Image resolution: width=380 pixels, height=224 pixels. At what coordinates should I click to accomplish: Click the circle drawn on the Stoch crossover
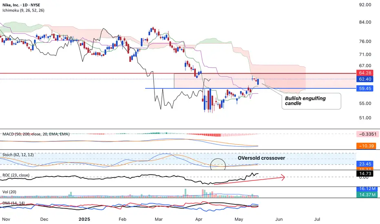click(218, 165)
